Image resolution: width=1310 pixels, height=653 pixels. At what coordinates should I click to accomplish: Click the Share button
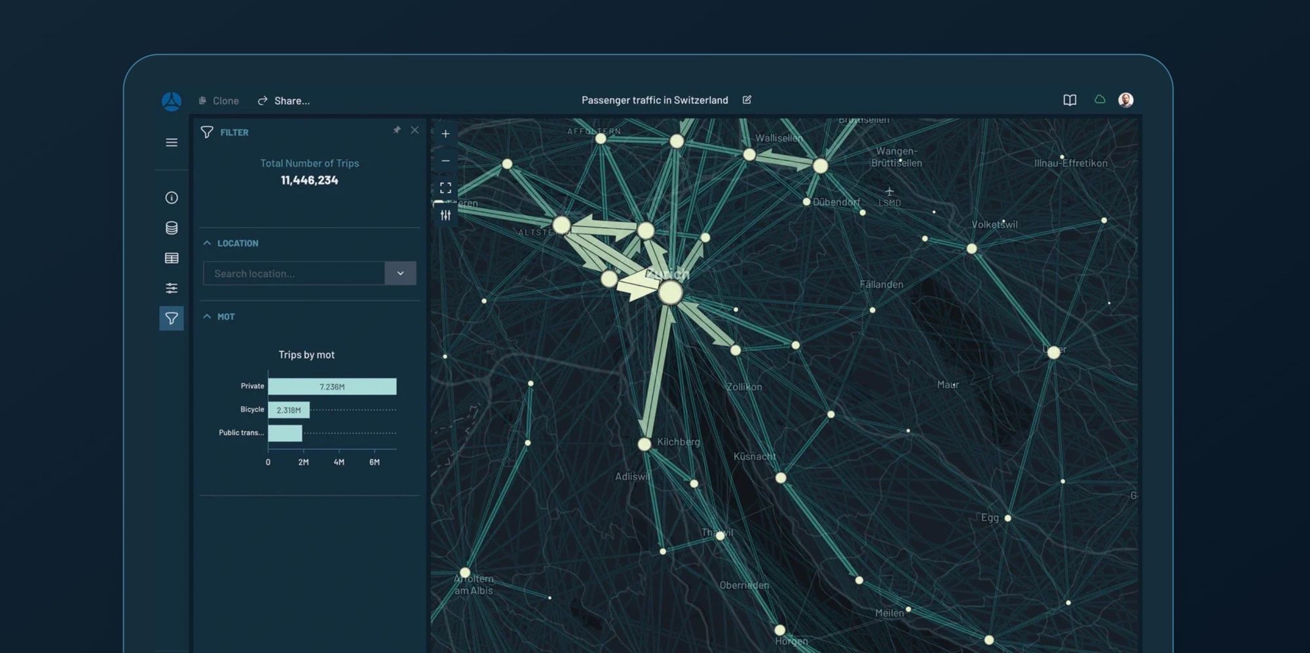pyautogui.click(x=284, y=100)
